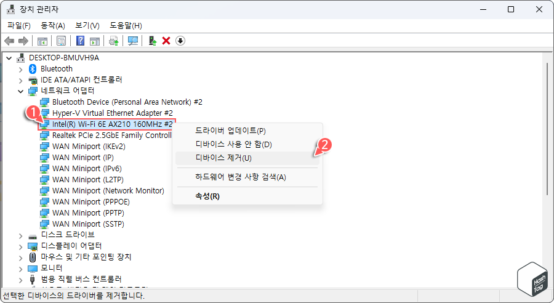
Task: Select WAN Miniport (PPPOE)
Action: (x=91, y=202)
